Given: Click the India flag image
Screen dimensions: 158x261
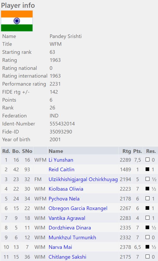Looking at the screenshot, I should point(17,21).
